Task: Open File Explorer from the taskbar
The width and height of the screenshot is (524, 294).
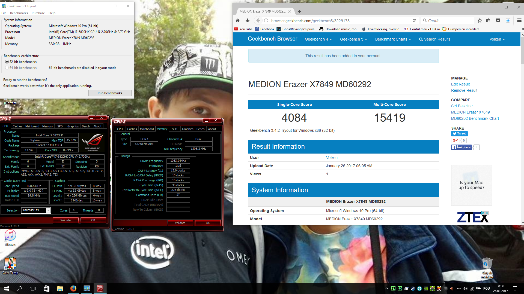Action: click(x=60, y=289)
